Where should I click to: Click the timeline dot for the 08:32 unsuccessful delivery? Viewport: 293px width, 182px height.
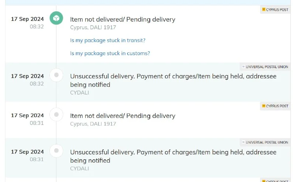[56, 75]
